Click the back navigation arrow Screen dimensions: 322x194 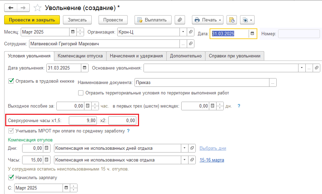pyautogui.click(x=11, y=7)
